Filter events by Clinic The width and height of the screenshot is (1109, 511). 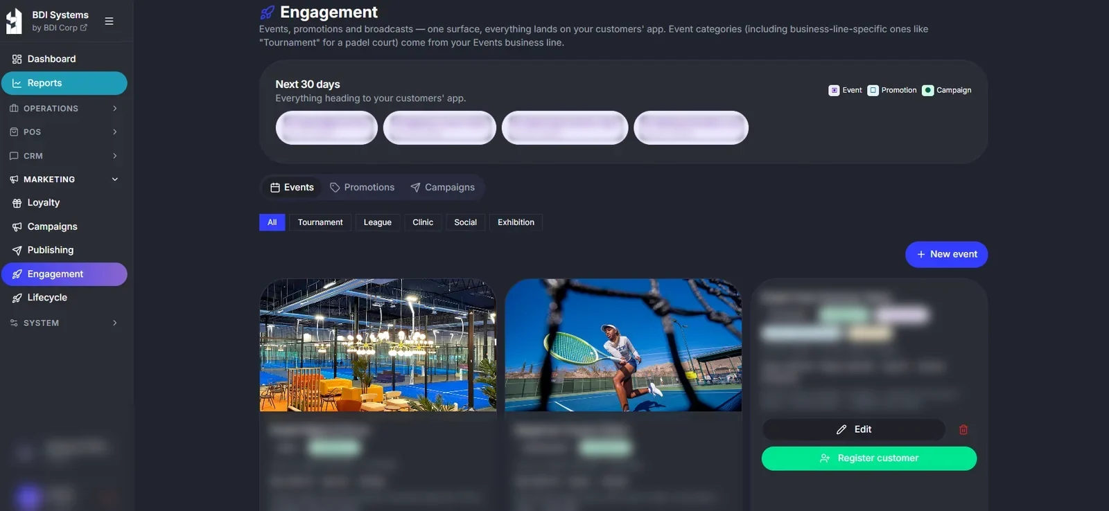(x=423, y=222)
